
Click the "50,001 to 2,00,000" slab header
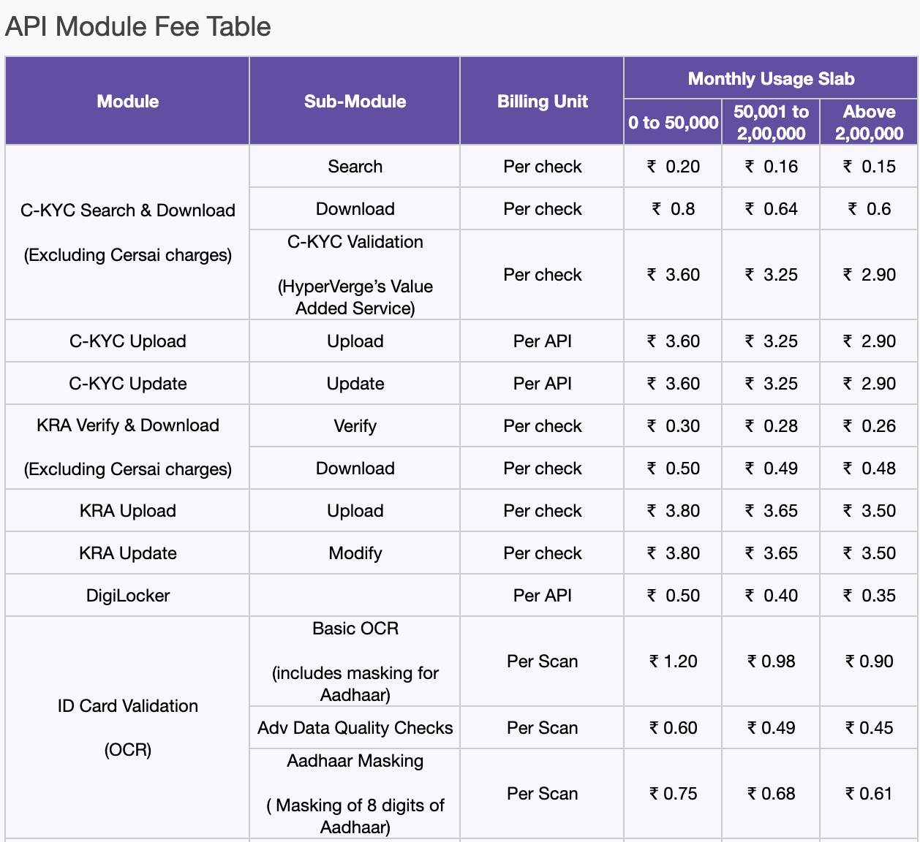pyautogui.click(x=771, y=123)
